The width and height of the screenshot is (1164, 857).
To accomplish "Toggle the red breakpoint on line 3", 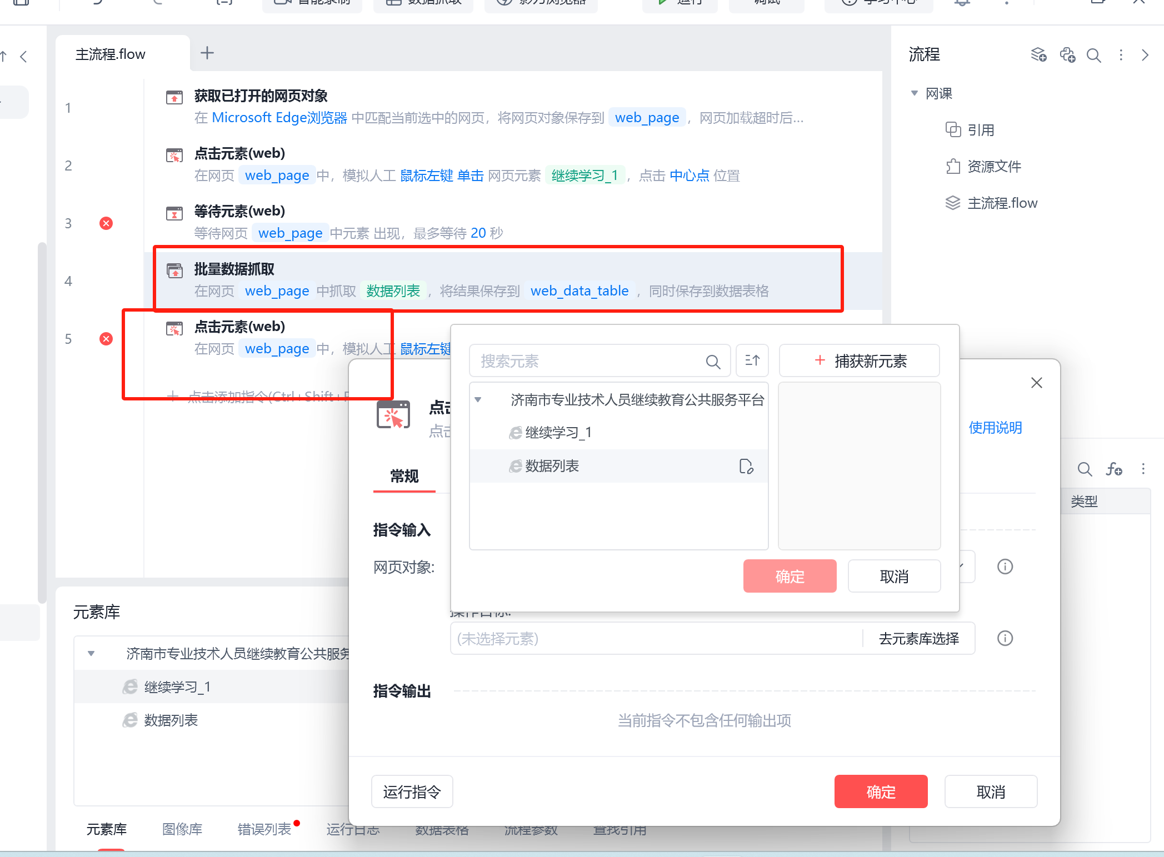I will point(106,223).
